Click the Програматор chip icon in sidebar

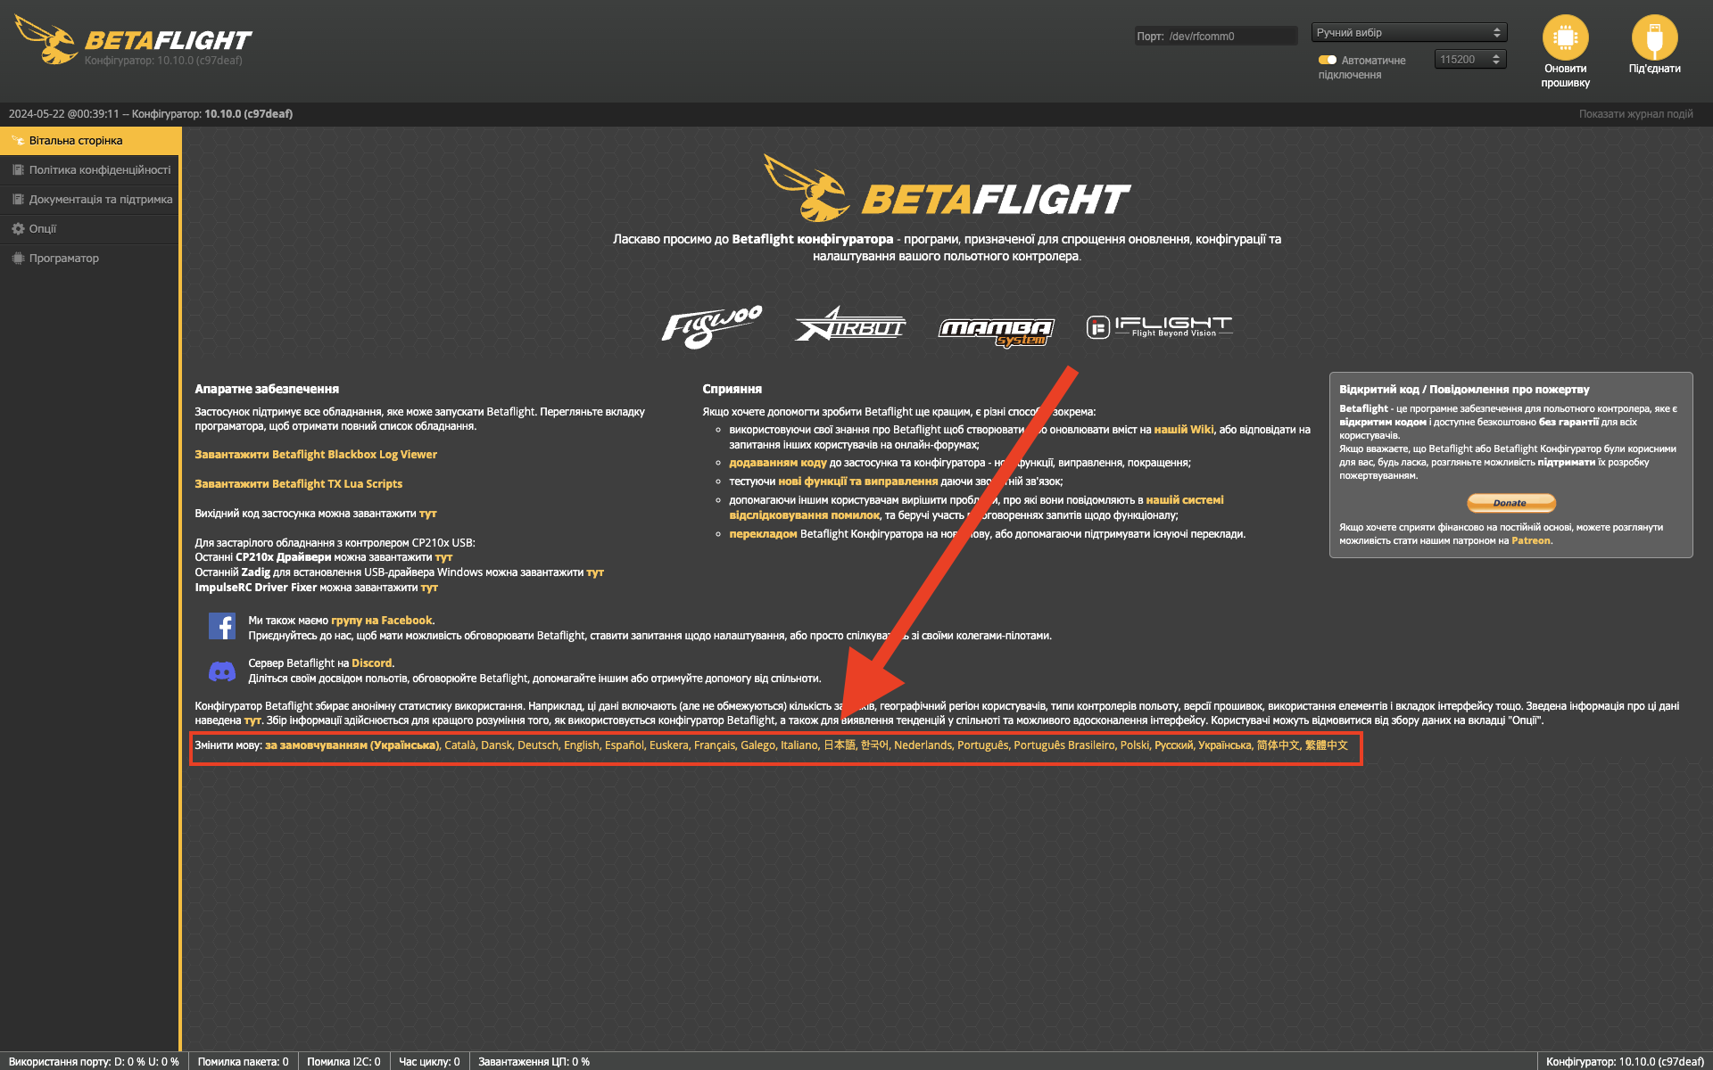pos(18,259)
